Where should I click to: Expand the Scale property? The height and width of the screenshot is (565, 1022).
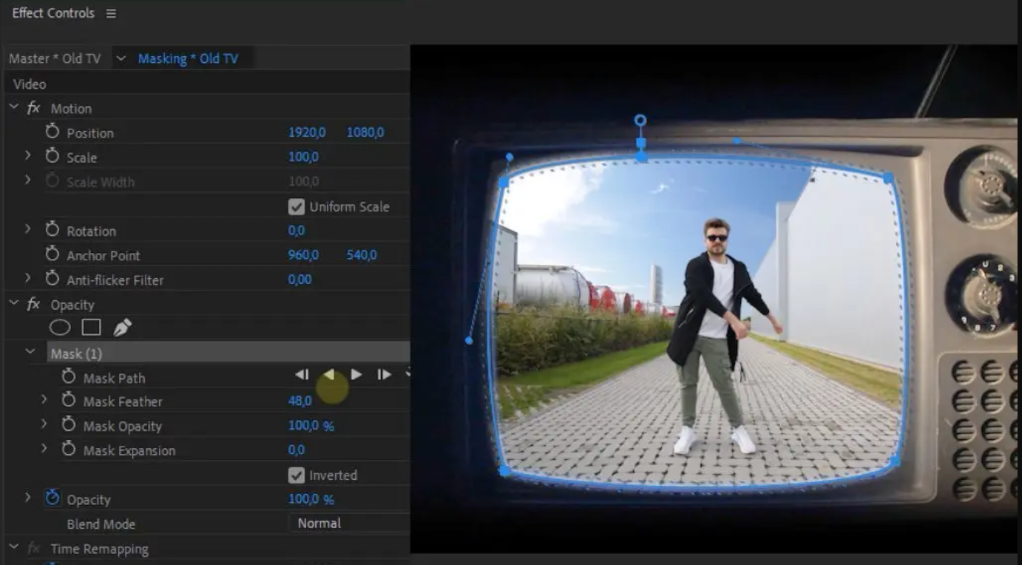pyautogui.click(x=28, y=157)
